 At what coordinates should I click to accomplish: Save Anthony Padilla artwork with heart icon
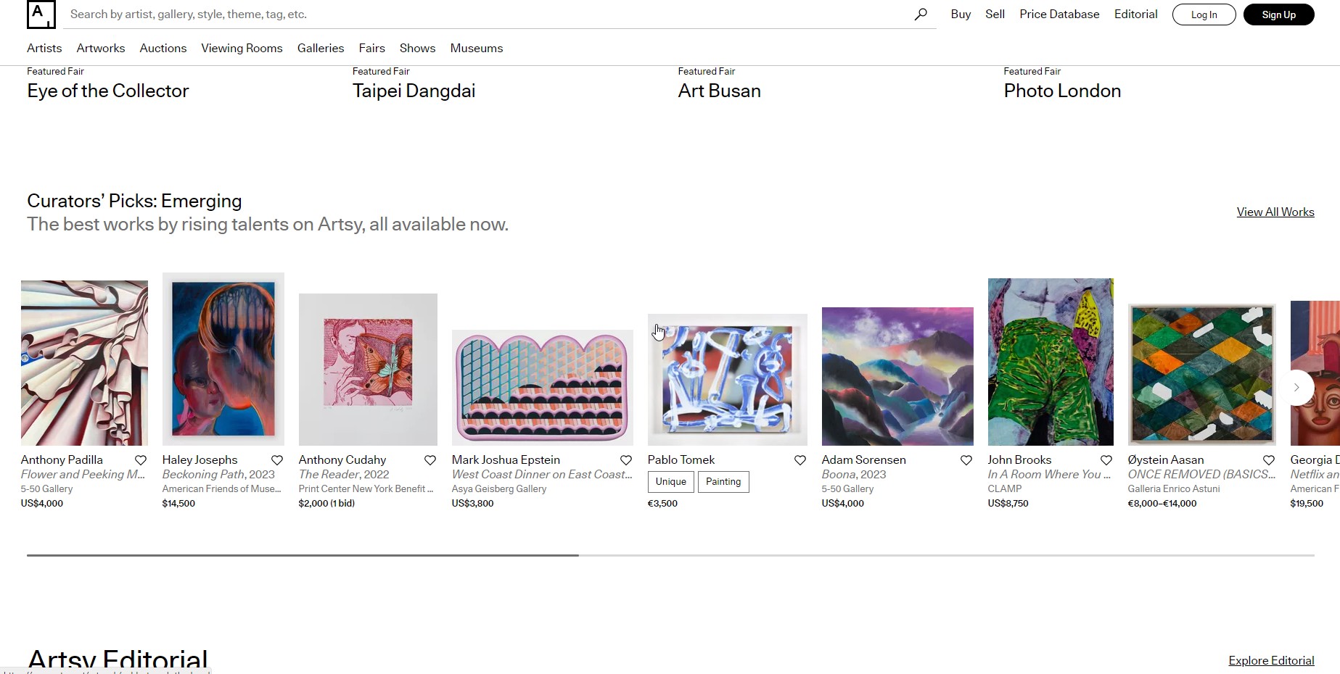click(141, 460)
